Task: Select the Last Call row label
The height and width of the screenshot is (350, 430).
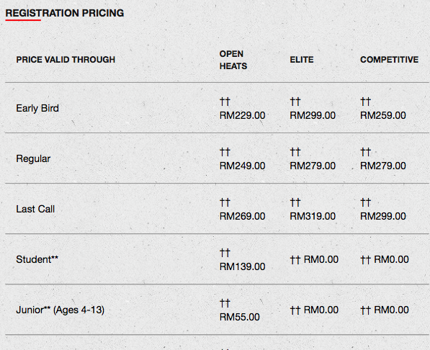Action: [x=35, y=209]
